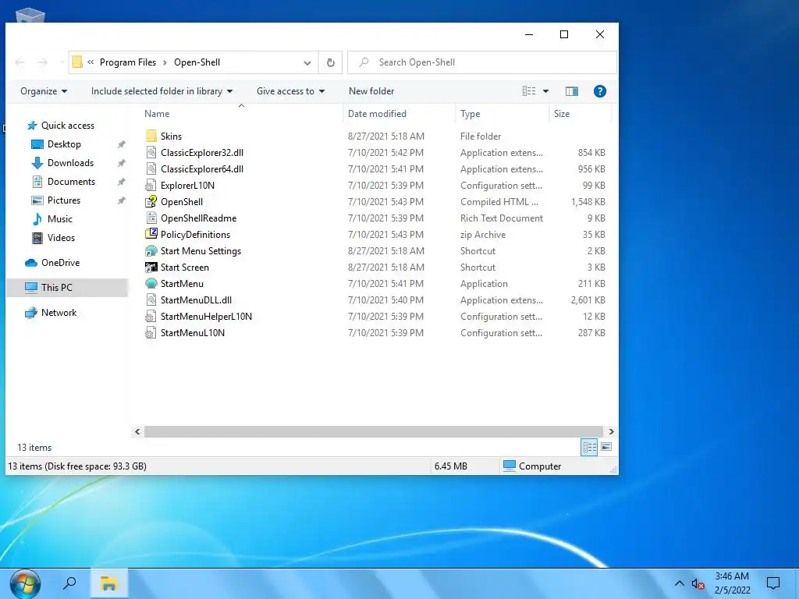
Task: Open Desktop in the navigation pane
Action: coord(64,144)
